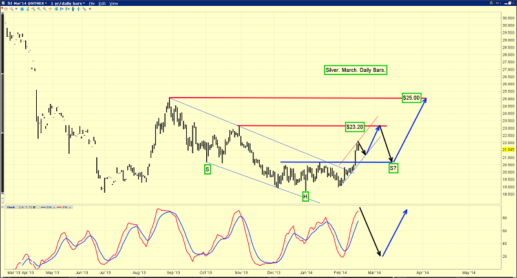Click the first gray zoom magnifier
Image resolution: width=517 pixels, height=278 pixels.
coord(39,9)
